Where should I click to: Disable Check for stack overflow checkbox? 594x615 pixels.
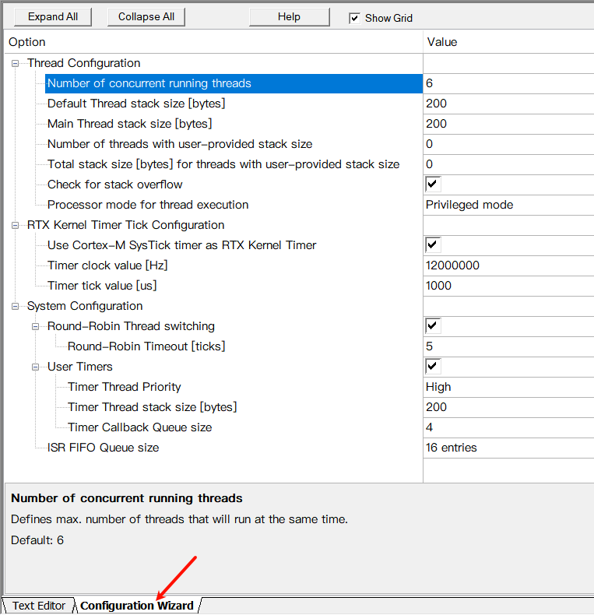point(433,184)
